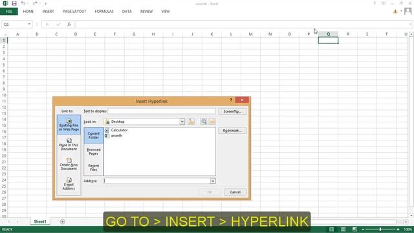The height and width of the screenshot is (233, 414).
Task: Click the Browse the Web icon in dialog
Action: tap(204, 122)
